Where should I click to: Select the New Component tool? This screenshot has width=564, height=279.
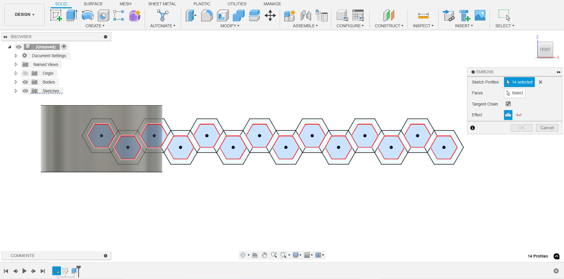290,15
